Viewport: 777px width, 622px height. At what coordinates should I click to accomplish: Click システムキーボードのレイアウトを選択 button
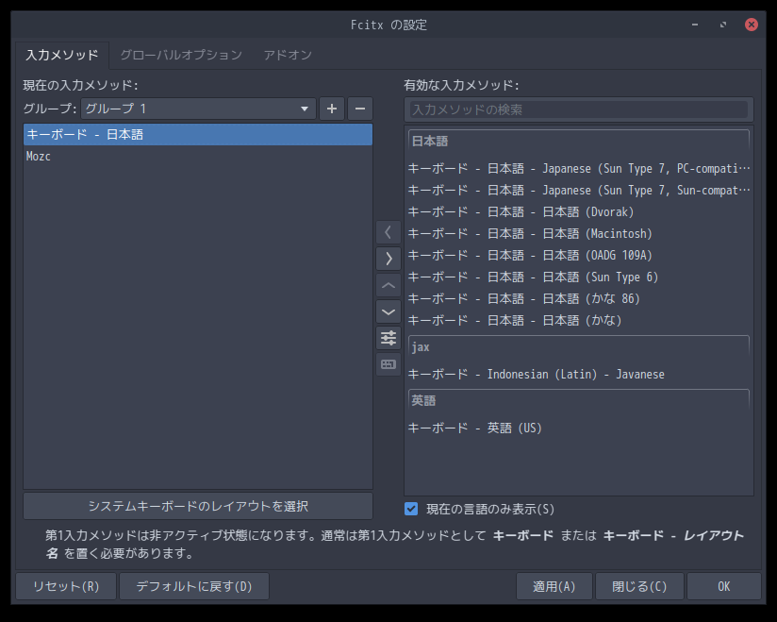point(198,506)
